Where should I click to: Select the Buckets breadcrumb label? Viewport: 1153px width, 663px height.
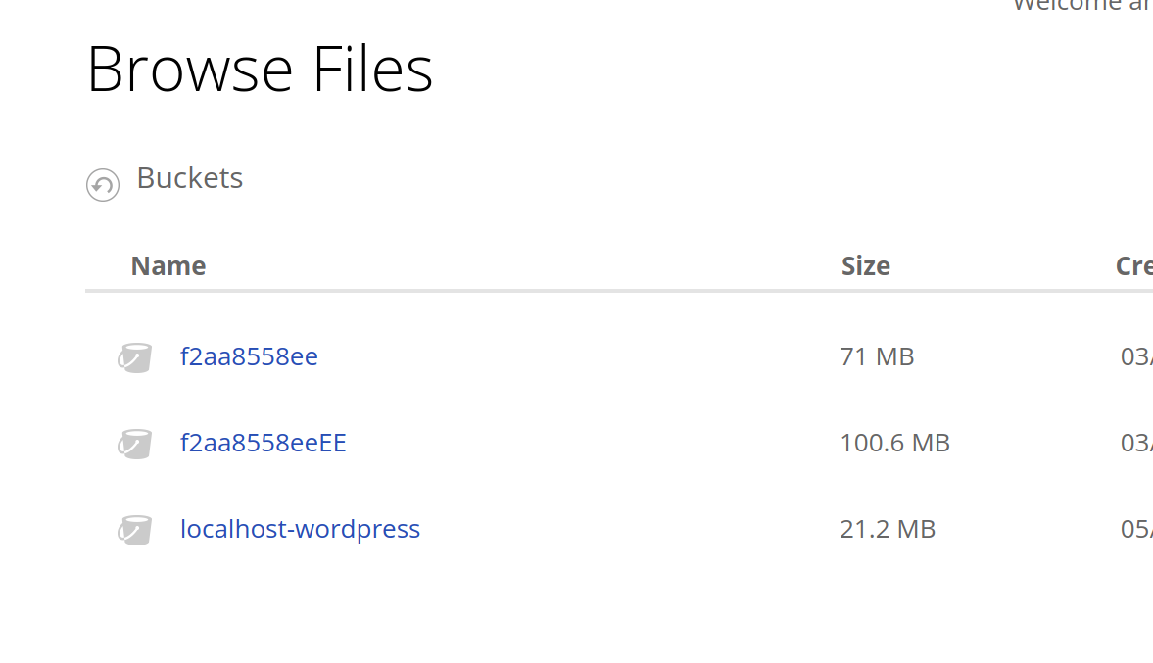pyautogui.click(x=190, y=178)
